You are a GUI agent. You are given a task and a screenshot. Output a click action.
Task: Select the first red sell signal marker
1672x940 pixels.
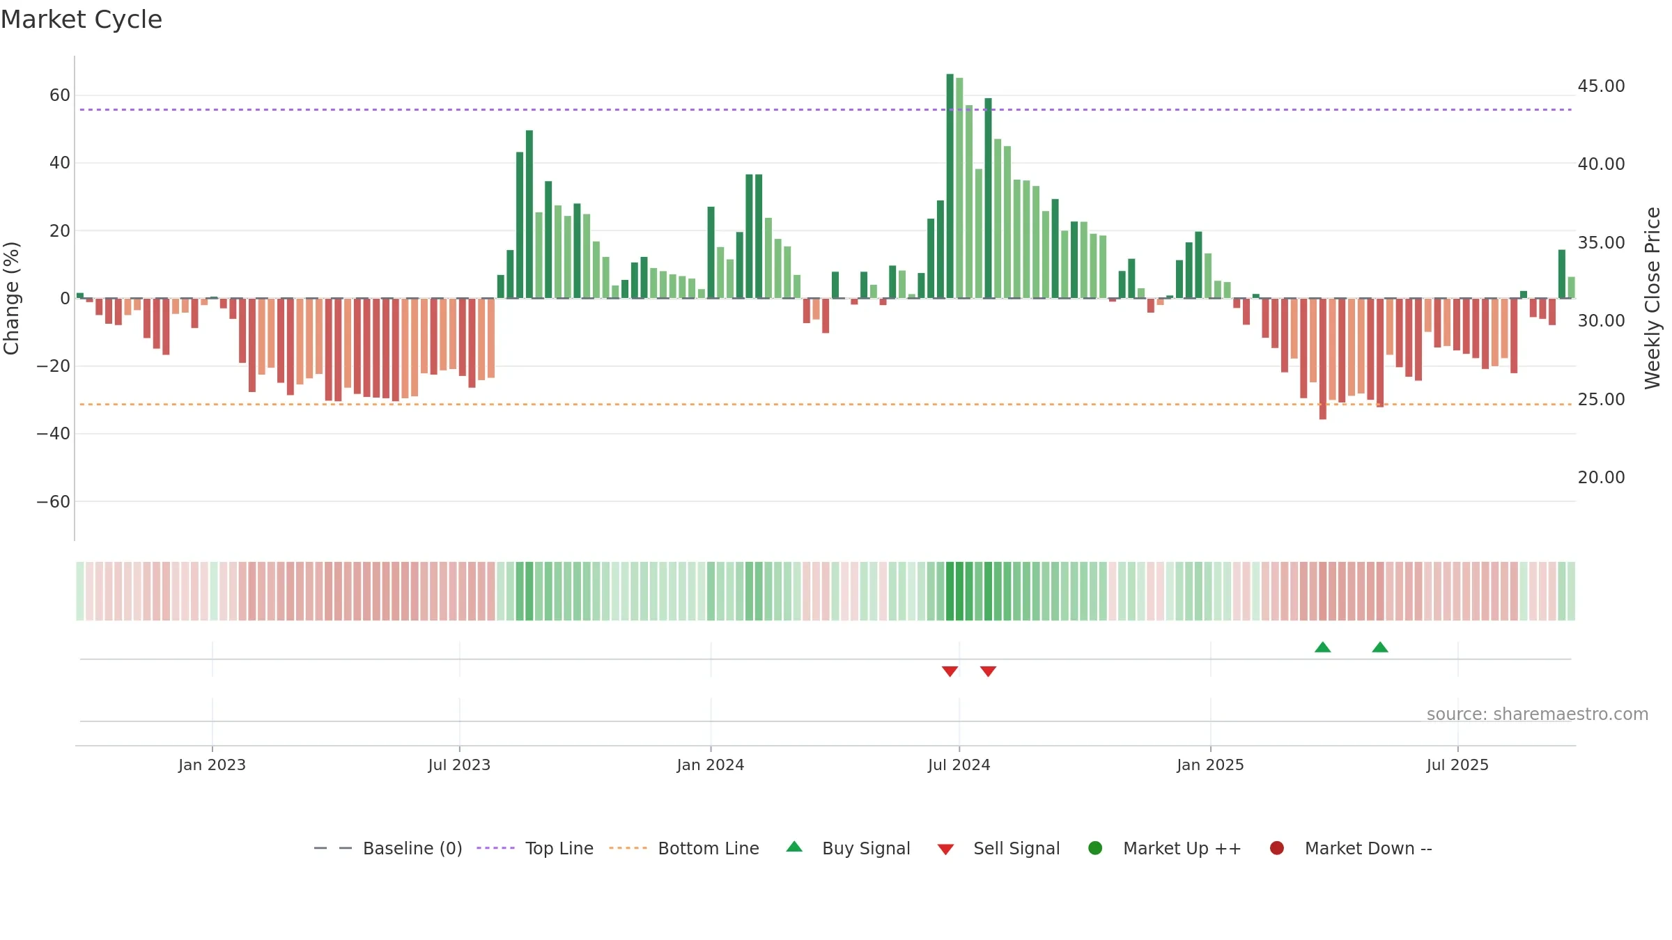click(x=950, y=671)
